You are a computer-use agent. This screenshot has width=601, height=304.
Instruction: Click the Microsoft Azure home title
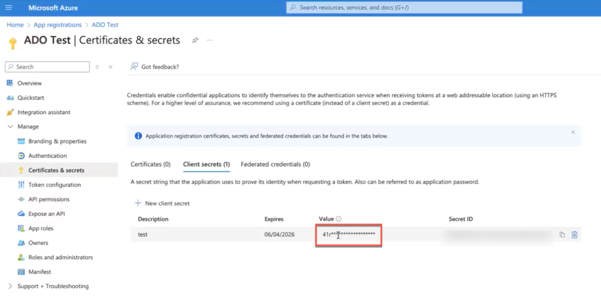tap(53, 8)
